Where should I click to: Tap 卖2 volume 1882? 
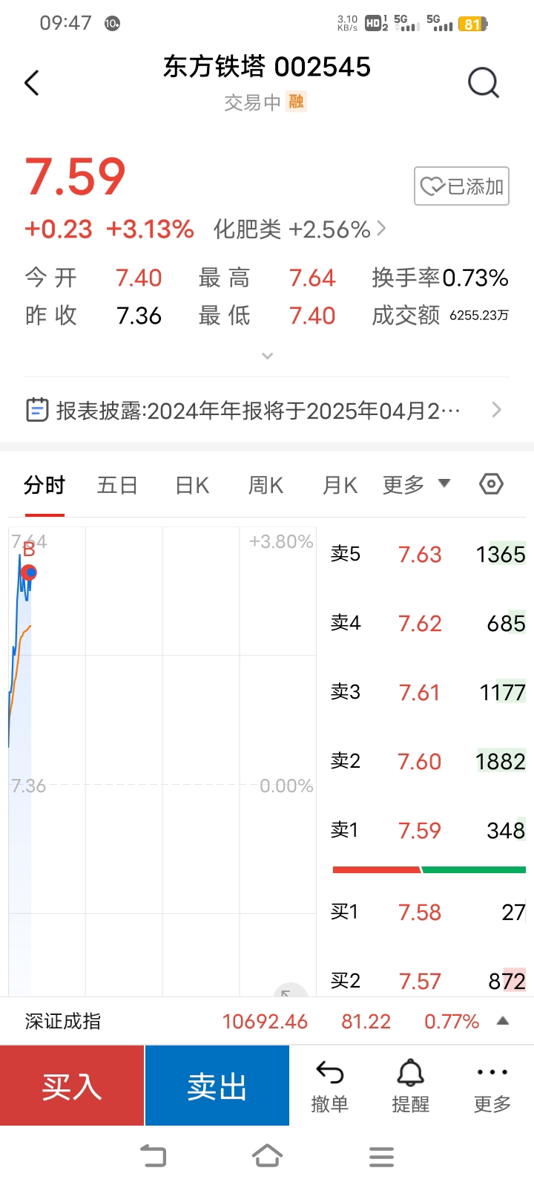click(x=501, y=762)
